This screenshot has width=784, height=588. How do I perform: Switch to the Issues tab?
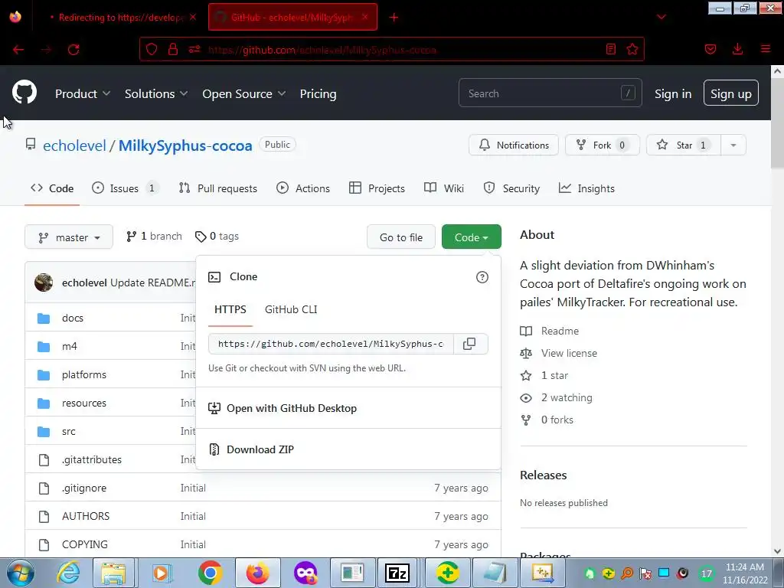tap(125, 188)
